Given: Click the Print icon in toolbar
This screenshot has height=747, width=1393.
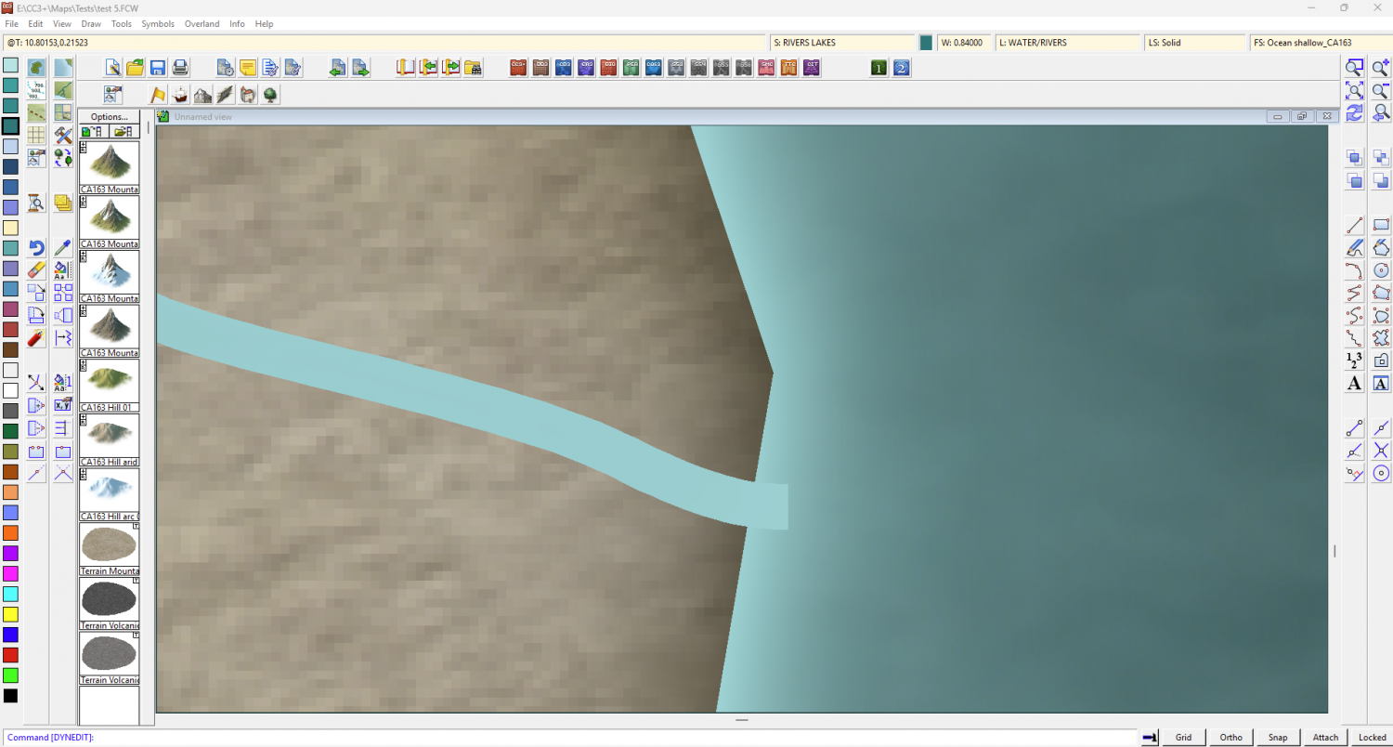Looking at the screenshot, I should (x=180, y=68).
